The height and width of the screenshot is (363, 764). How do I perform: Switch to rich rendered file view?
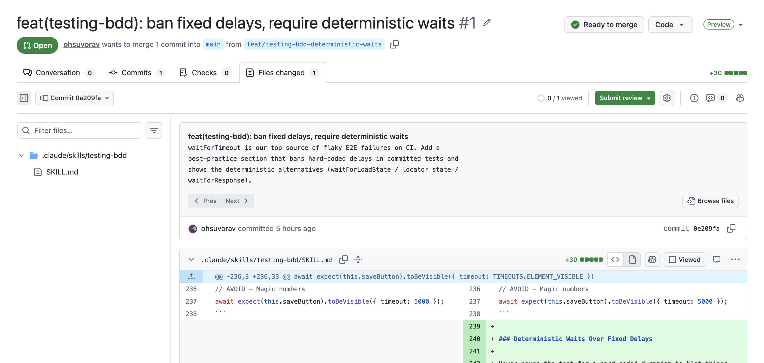pos(632,260)
